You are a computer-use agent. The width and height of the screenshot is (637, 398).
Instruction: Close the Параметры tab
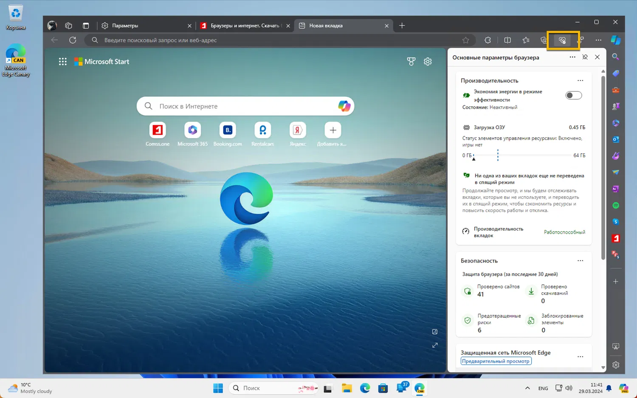(189, 26)
